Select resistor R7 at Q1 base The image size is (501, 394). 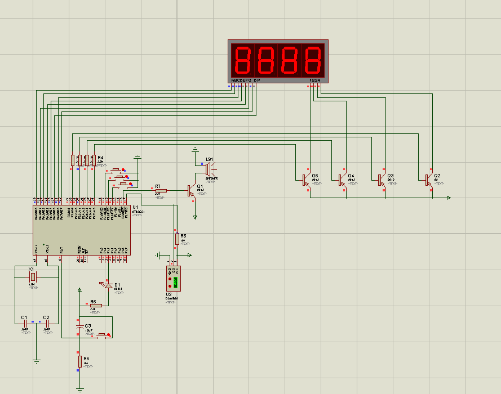pos(161,191)
